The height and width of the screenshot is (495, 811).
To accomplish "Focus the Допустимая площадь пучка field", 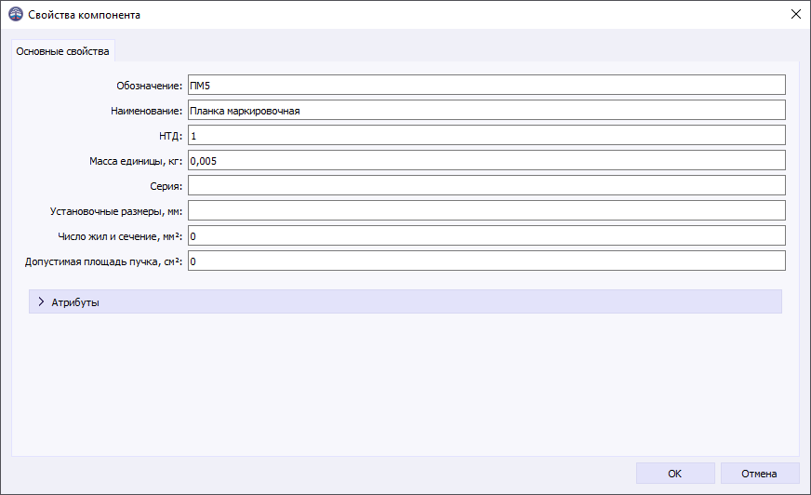I will pos(486,261).
